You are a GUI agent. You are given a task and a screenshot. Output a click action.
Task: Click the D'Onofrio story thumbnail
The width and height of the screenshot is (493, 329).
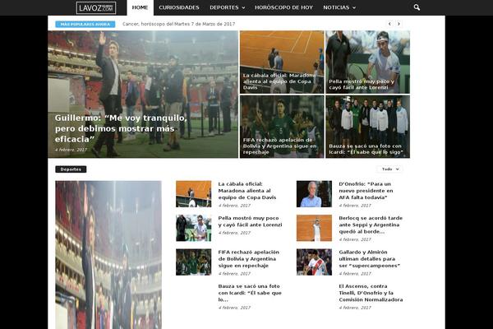[314, 194]
